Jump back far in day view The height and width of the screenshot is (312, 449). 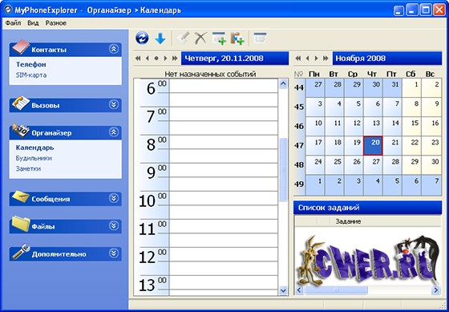pos(138,59)
